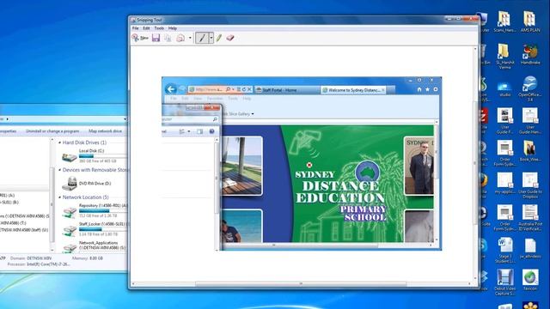
Task: Click the Snipping Tool vertical scrollbar
Action: coord(475,163)
